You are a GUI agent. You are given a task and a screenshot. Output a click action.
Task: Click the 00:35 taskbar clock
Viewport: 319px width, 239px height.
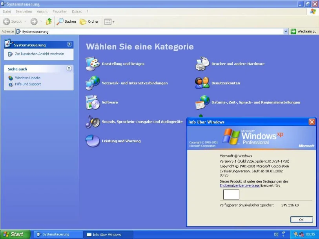[310, 234]
